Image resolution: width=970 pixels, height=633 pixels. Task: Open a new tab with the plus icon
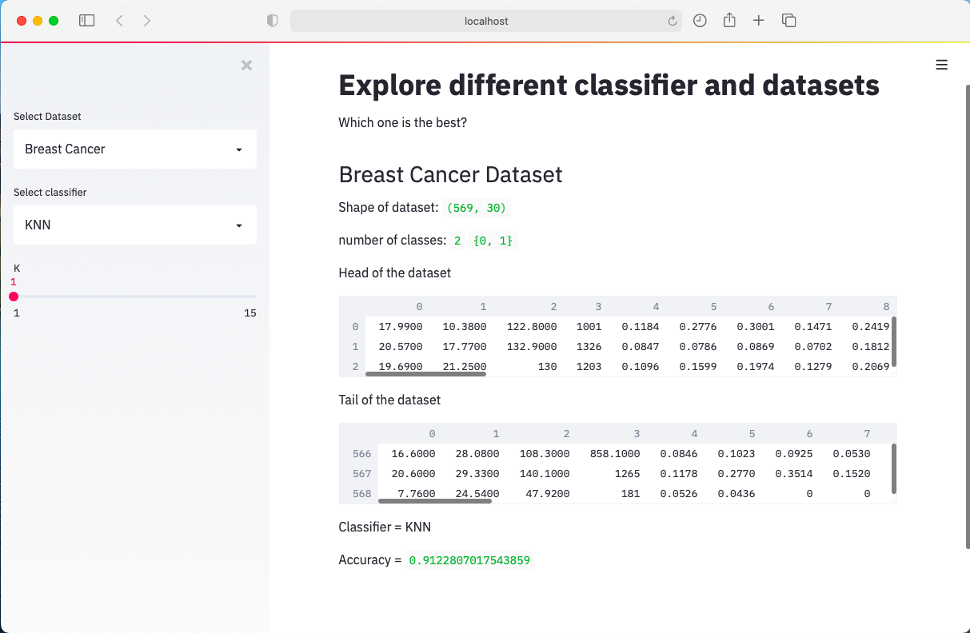[758, 20]
